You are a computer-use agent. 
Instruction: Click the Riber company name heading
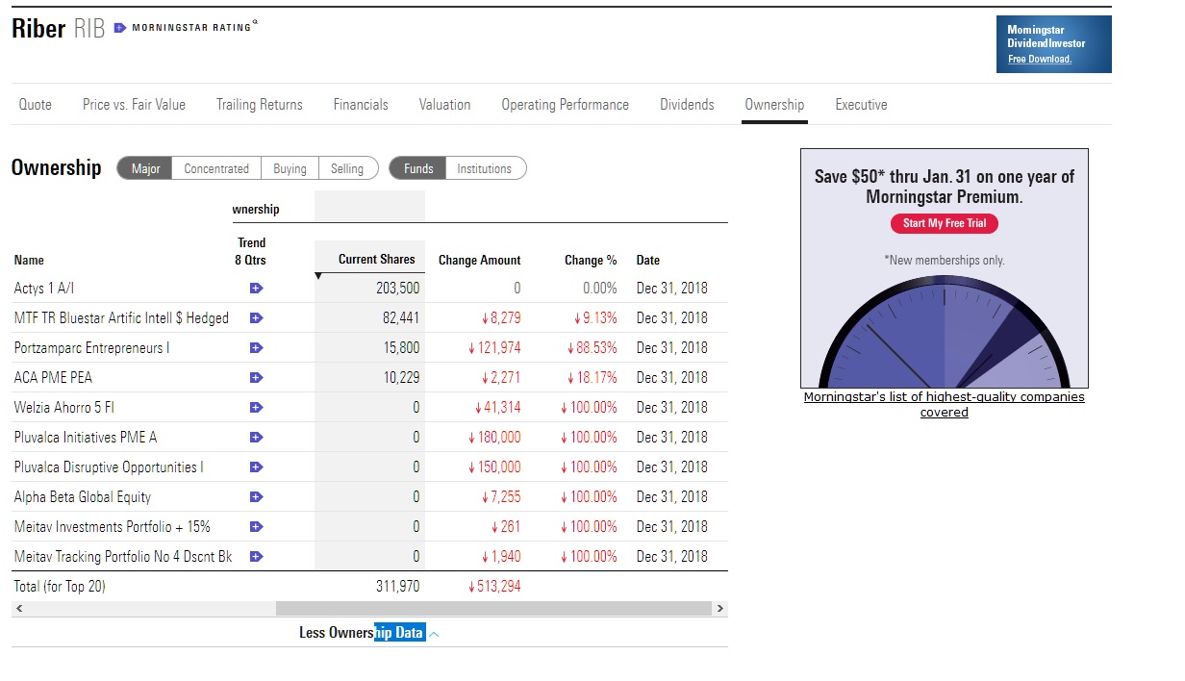[x=38, y=29]
